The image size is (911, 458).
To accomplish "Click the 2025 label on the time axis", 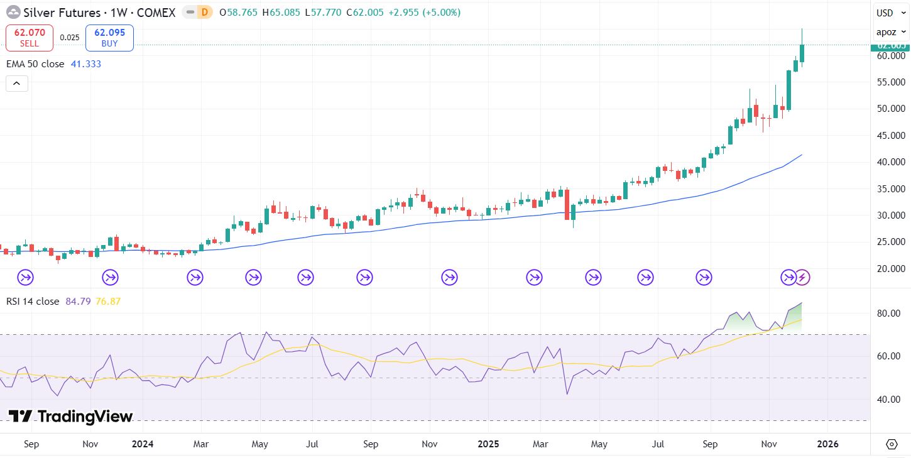I will point(488,444).
